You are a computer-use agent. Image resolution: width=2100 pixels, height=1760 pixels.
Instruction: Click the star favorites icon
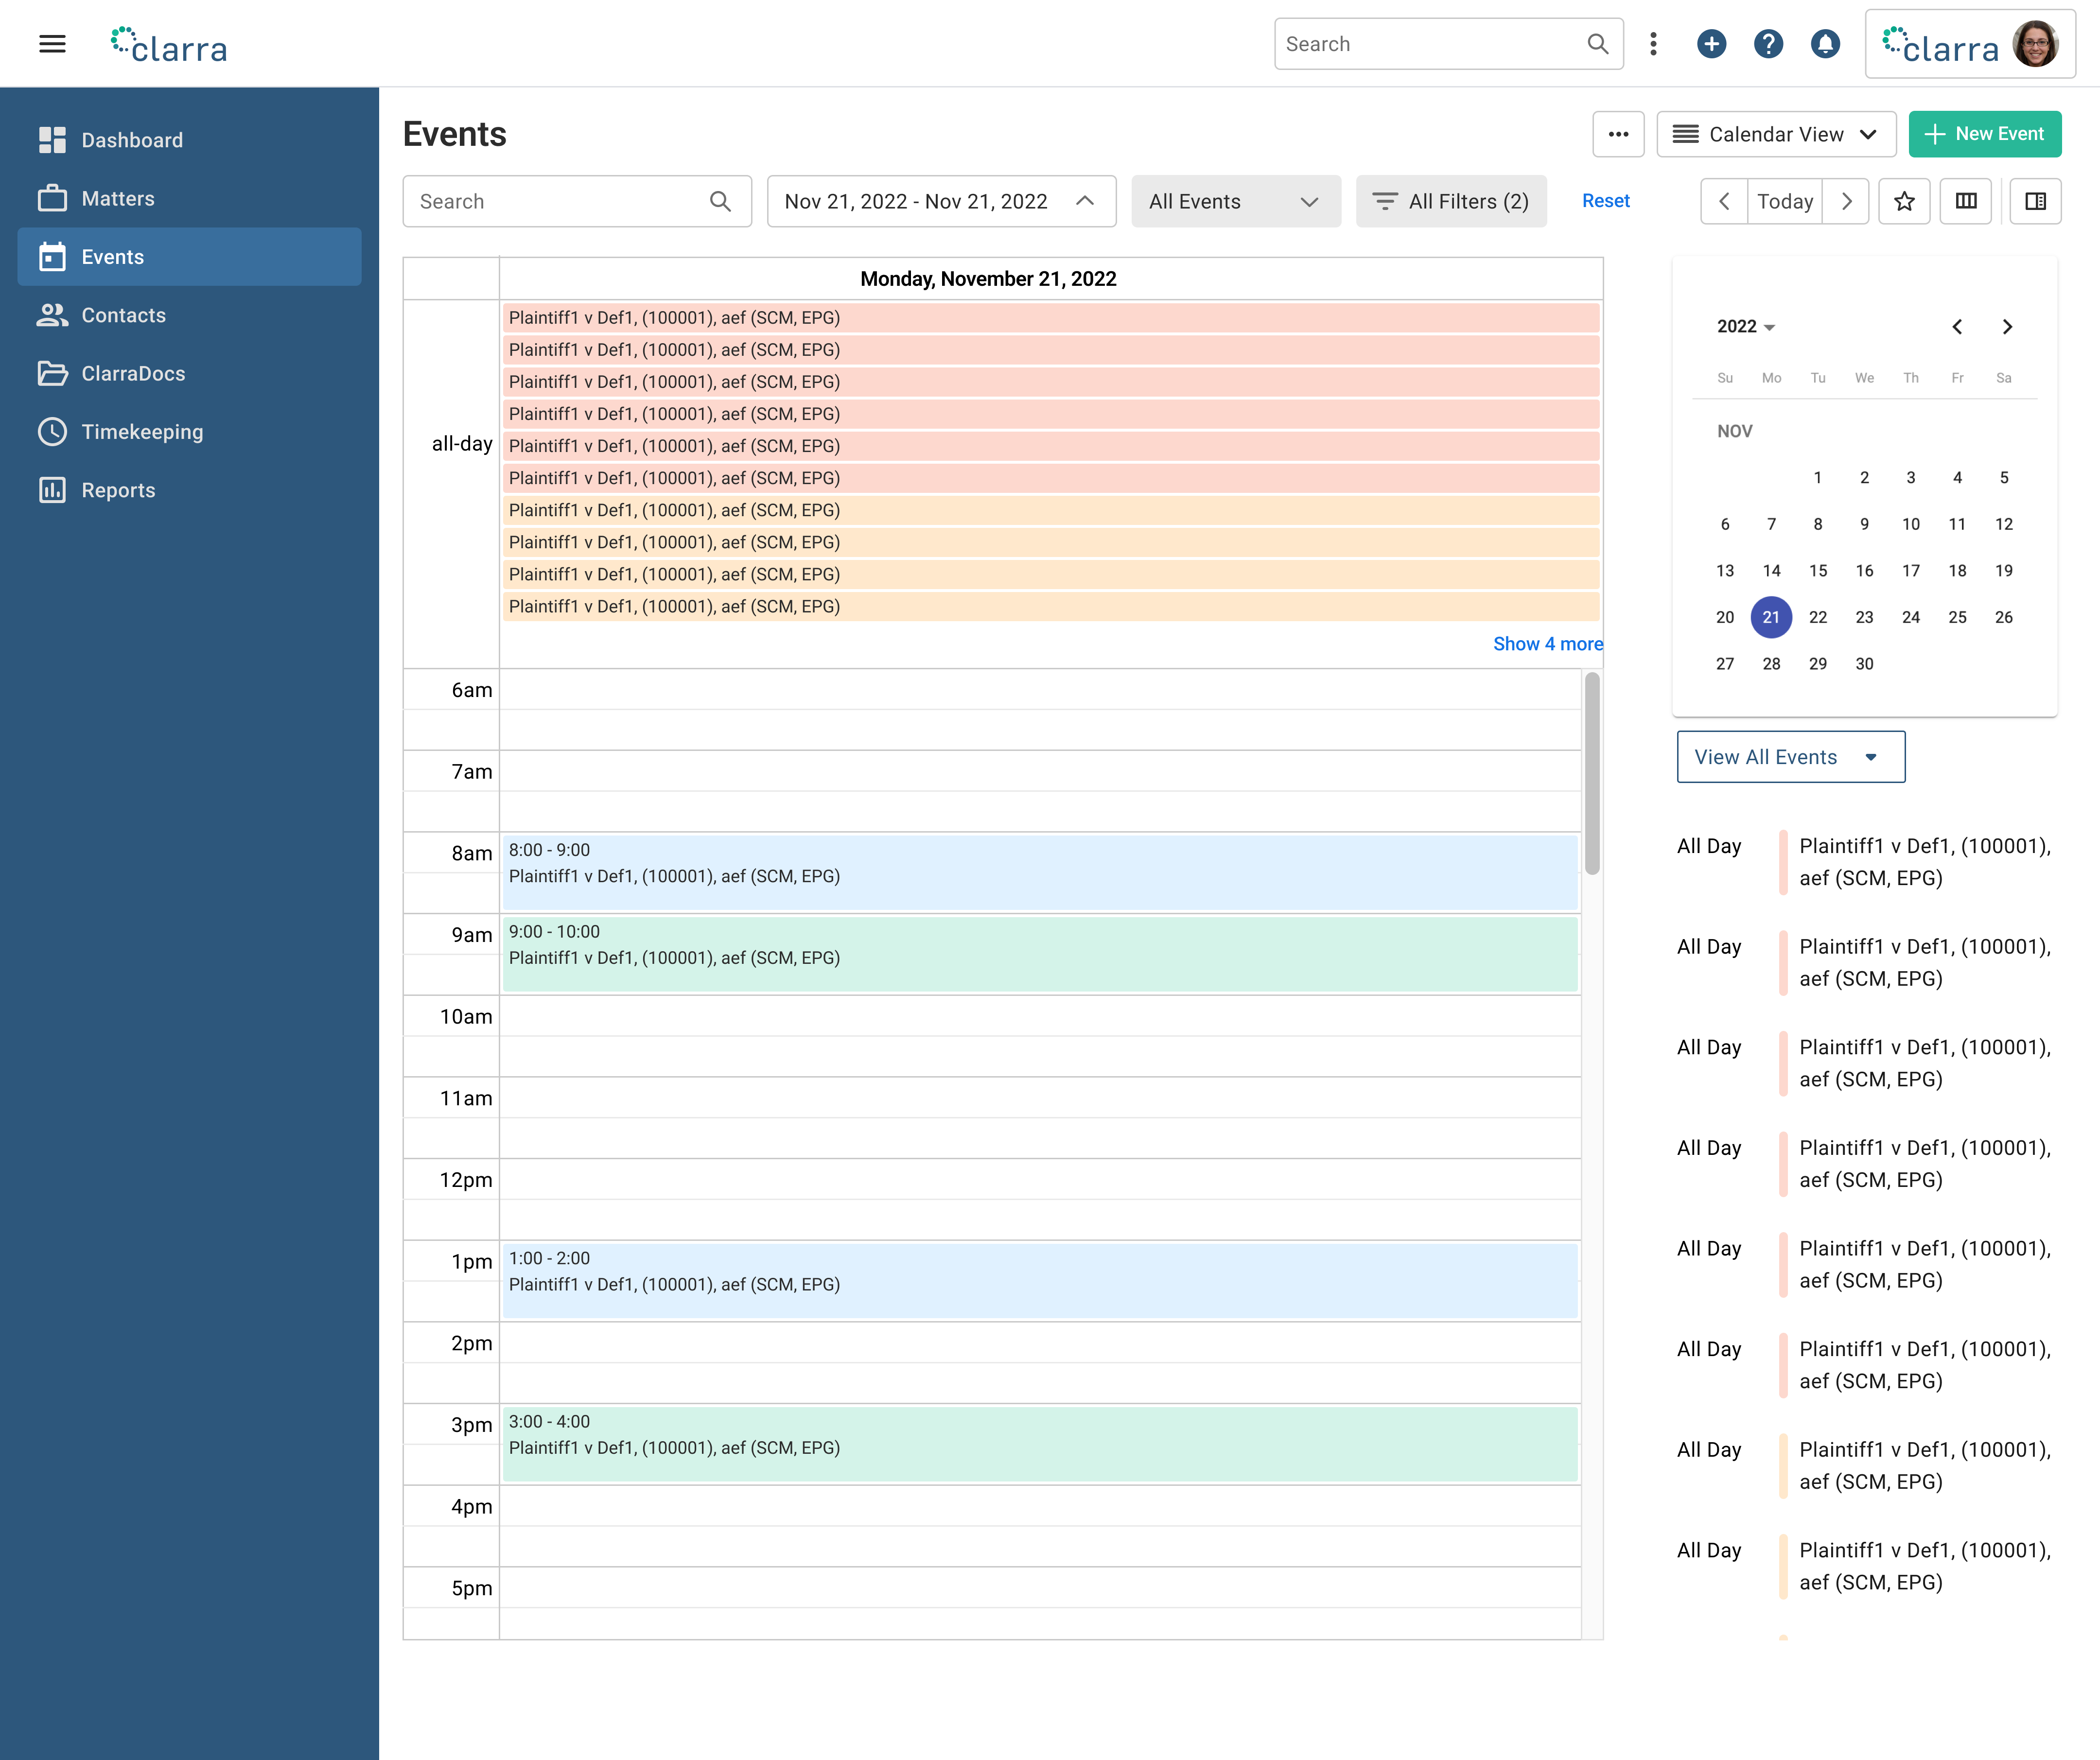(x=1904, y=201)
